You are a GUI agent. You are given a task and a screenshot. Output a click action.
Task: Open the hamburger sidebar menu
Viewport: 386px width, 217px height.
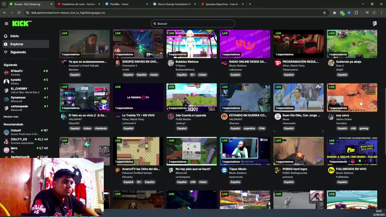(x=6, y=24)
